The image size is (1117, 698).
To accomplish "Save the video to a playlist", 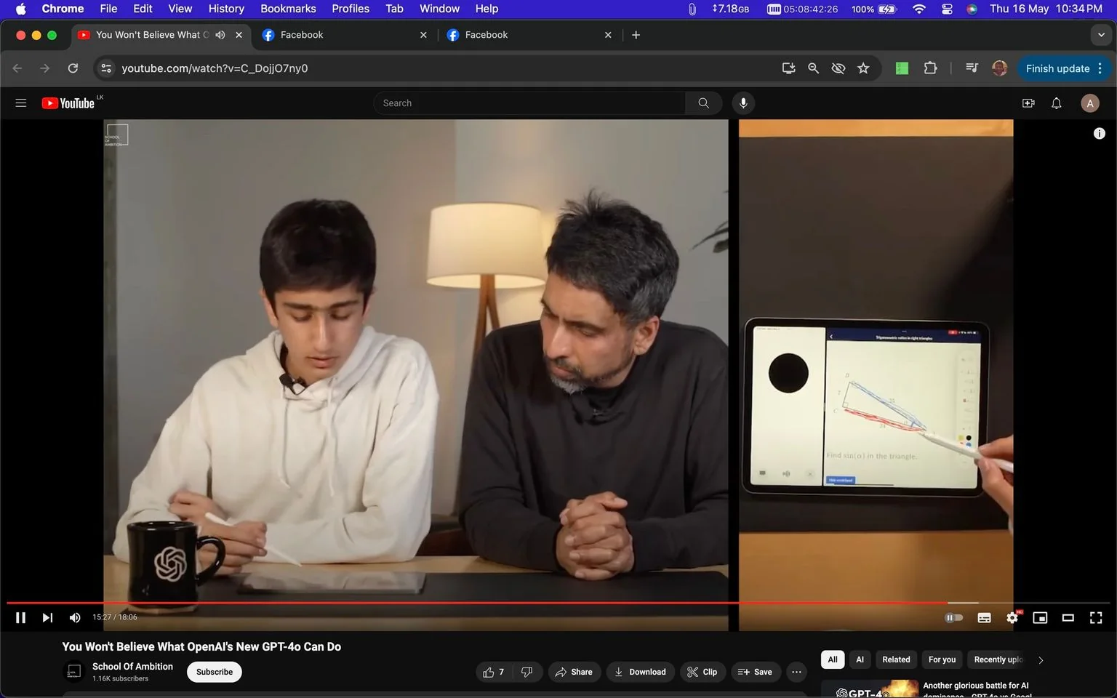I will point(756,672).
